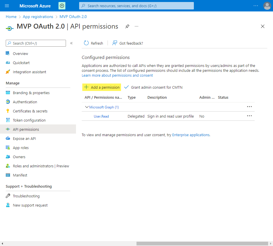Pin the API permissions blade
Image resolution: width=273 pixels, height=246 pixels.
(127, 26)
